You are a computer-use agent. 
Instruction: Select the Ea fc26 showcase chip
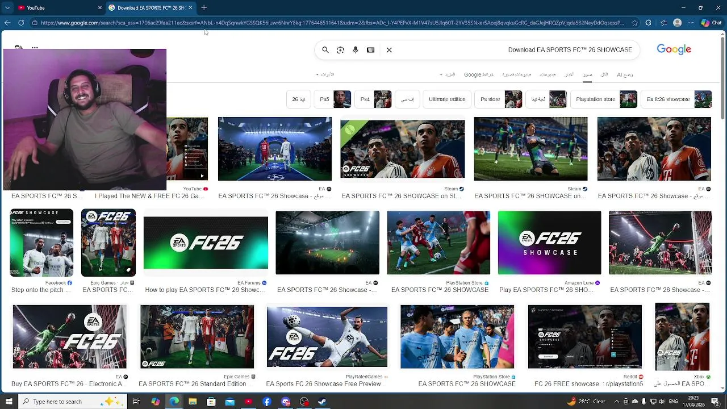677,99
